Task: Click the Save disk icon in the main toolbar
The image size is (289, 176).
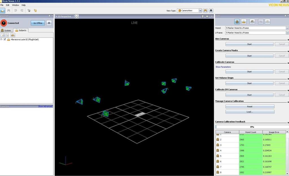Action: click(x=9, y=10)
